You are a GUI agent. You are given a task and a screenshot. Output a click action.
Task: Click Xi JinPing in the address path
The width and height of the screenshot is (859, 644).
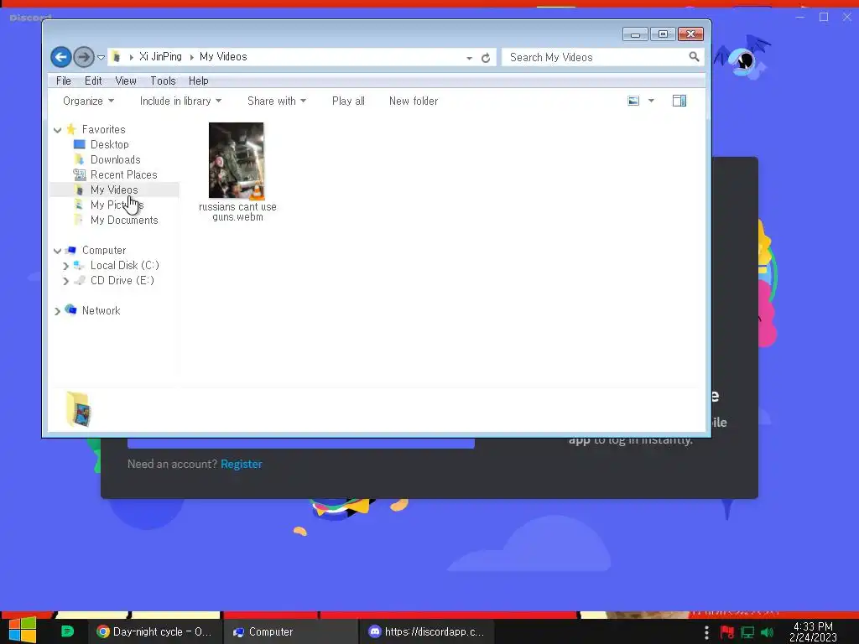coord(160,57)
